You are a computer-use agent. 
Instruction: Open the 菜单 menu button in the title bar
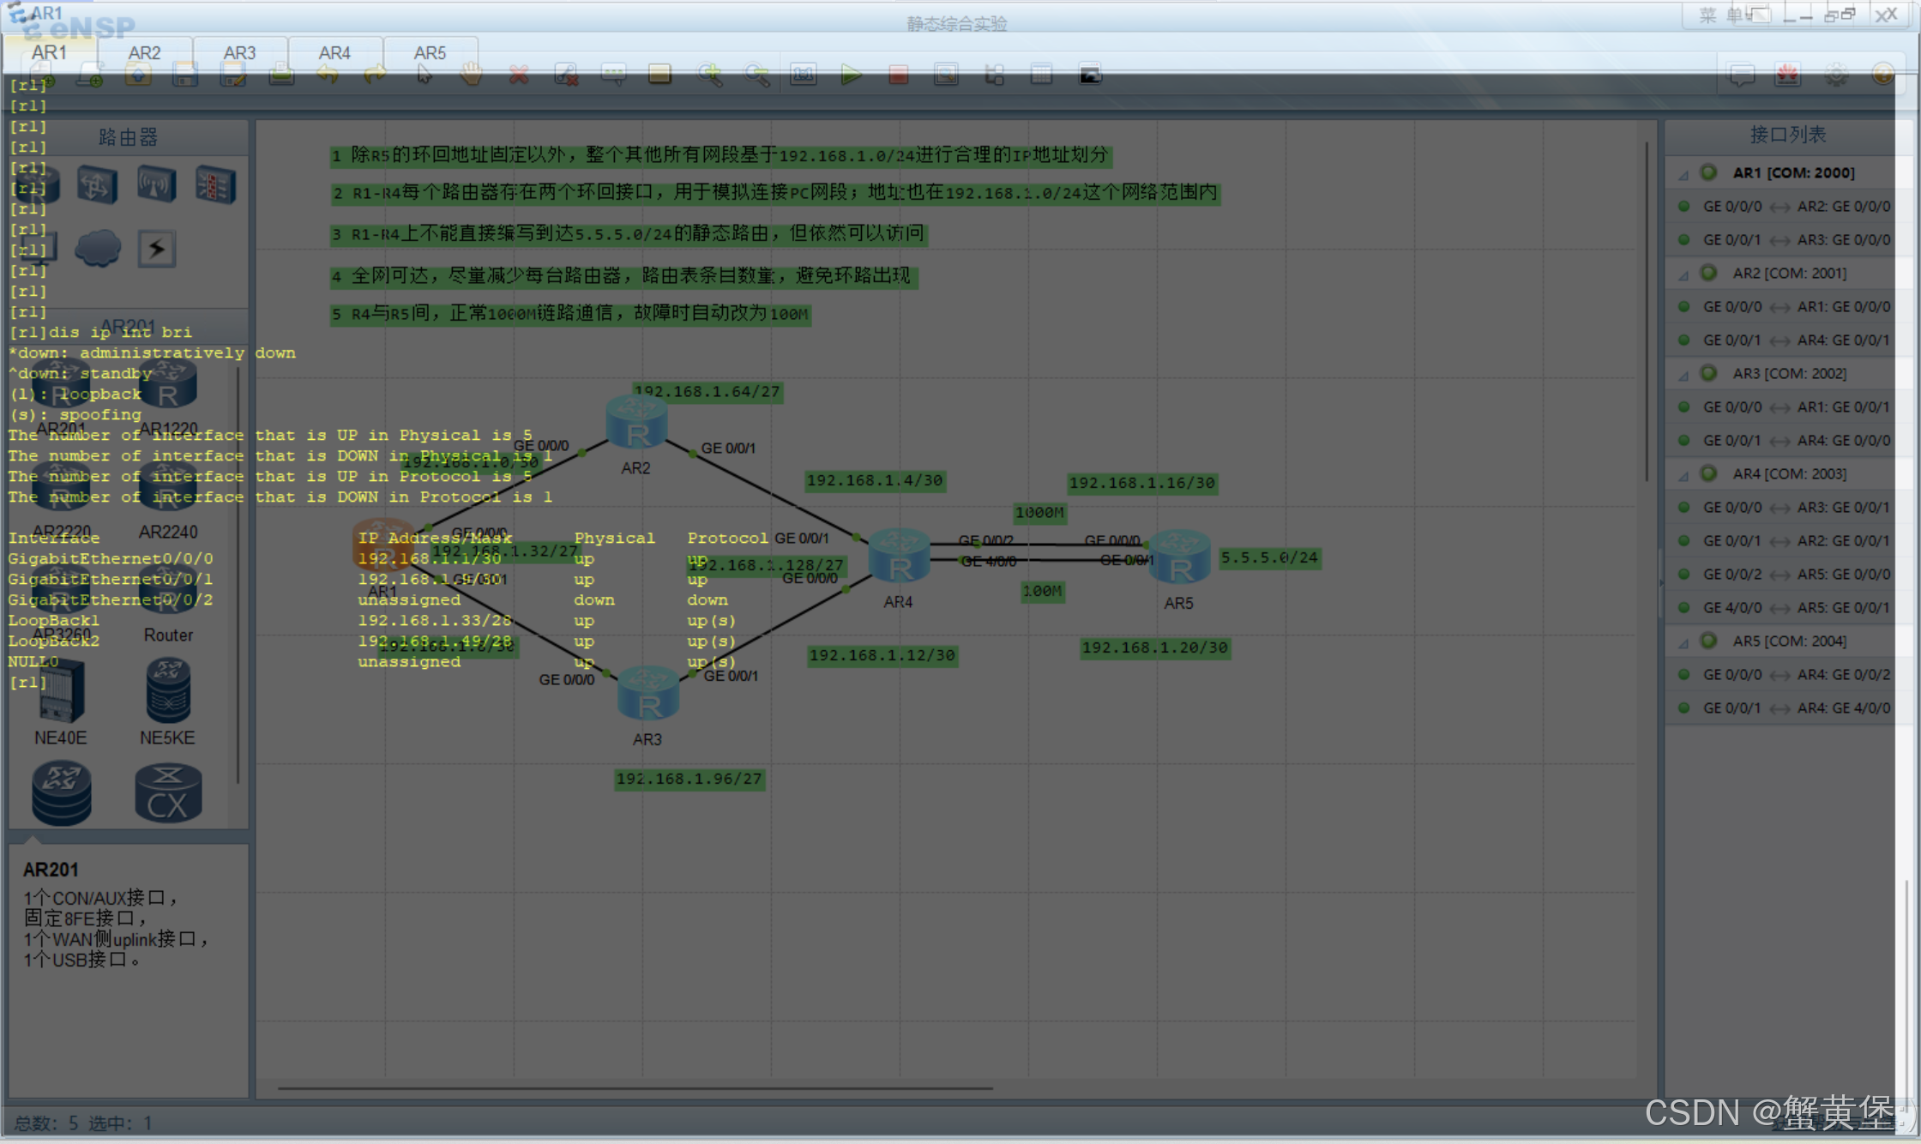[1721, 15]
